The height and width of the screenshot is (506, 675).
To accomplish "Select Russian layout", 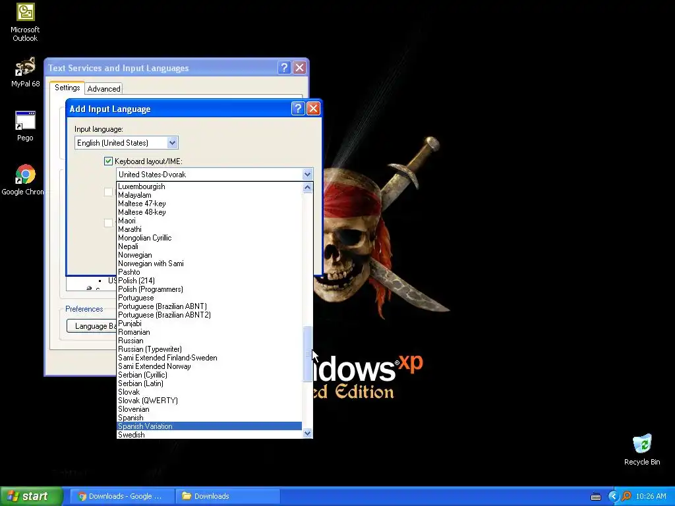I will click(209, 341).
